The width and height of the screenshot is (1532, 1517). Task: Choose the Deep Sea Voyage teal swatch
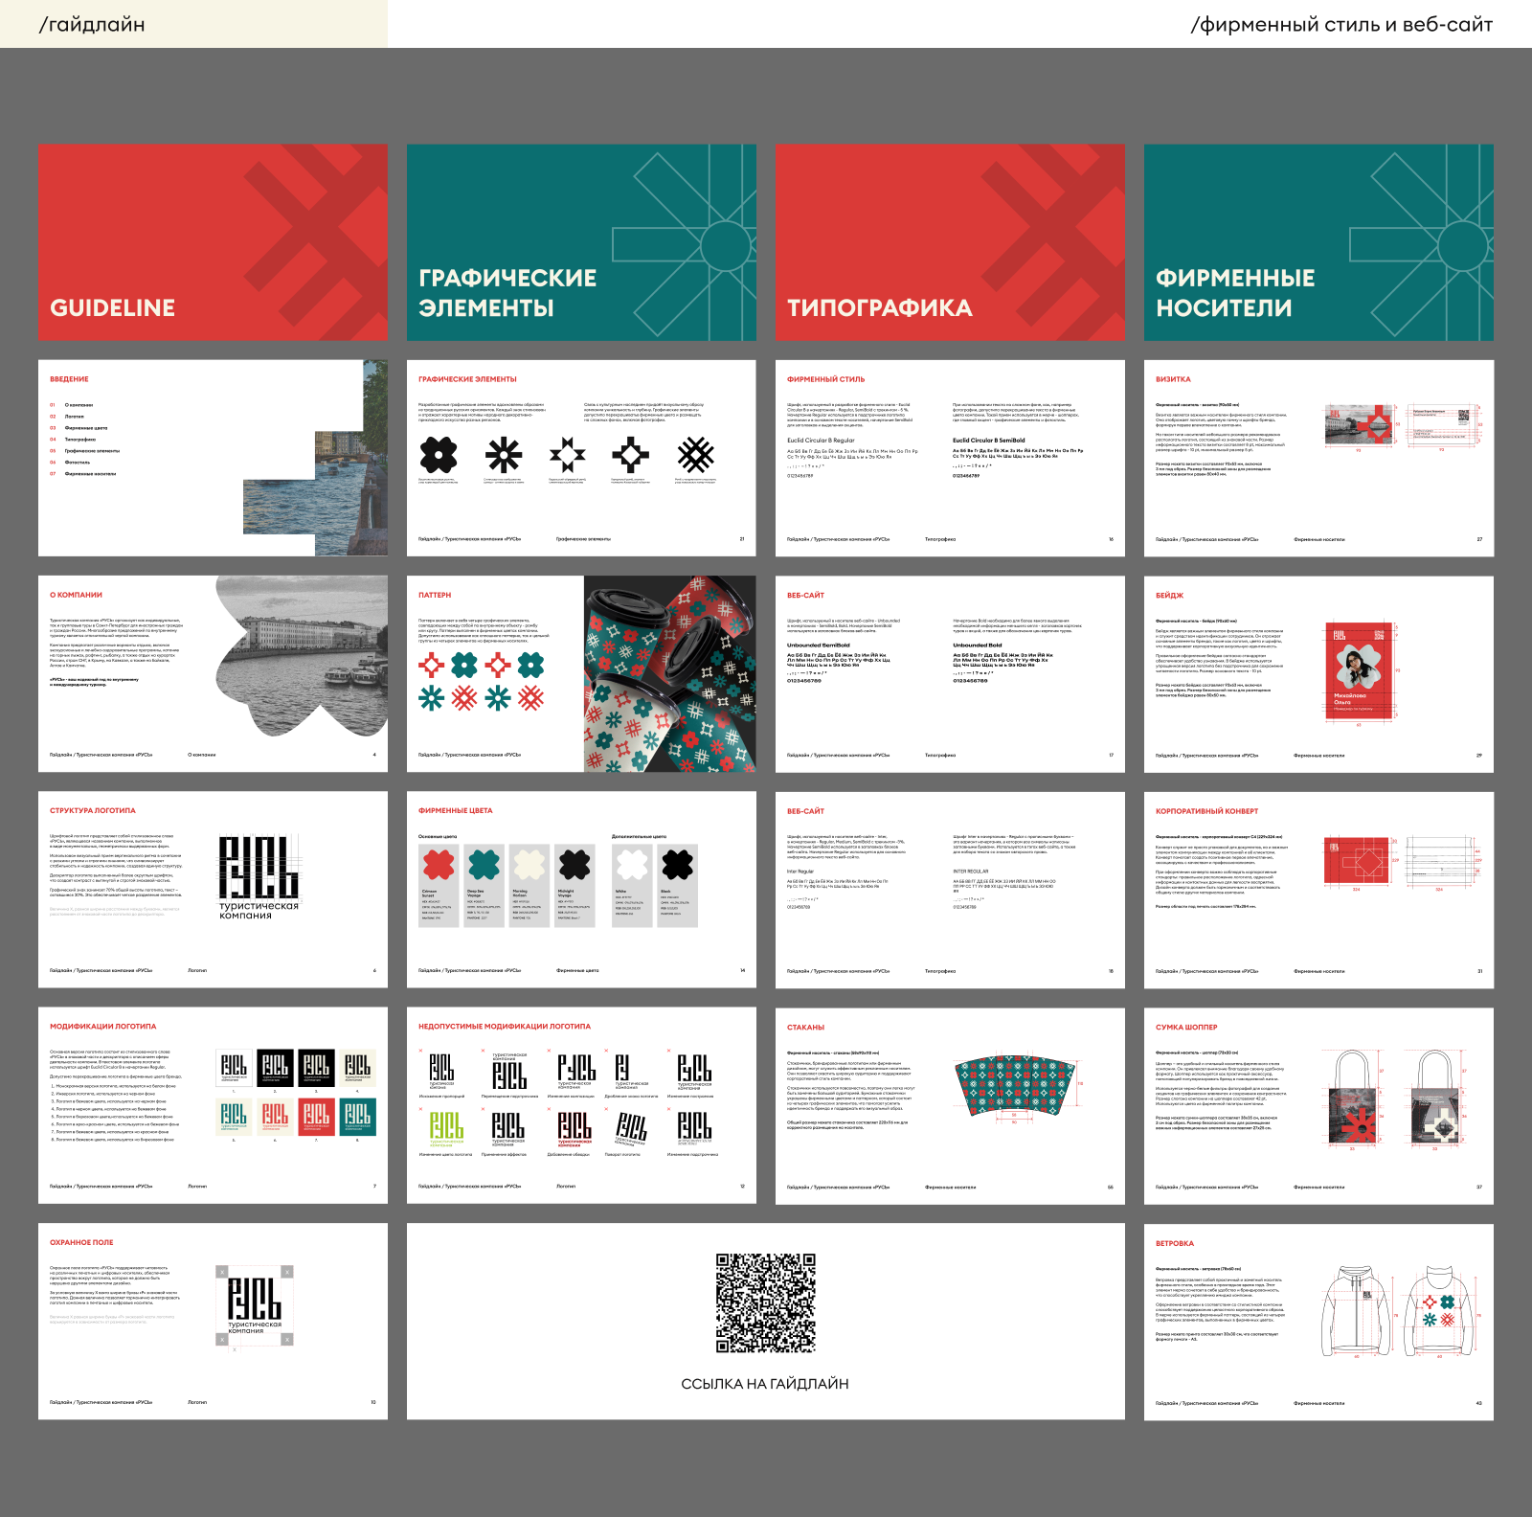(484, 865)
